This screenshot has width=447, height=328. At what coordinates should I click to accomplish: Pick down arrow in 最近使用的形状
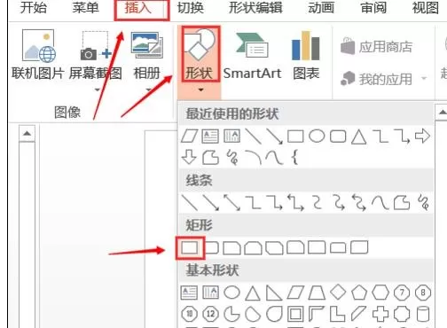click(189, 157)
